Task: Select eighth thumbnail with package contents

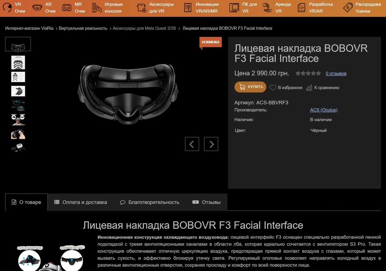Action: pos(18,148)
